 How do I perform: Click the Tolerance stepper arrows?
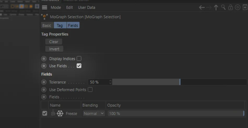point(110,82)
